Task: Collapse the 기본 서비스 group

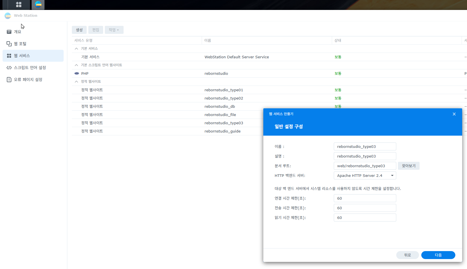Action: [x=76, y=49]
